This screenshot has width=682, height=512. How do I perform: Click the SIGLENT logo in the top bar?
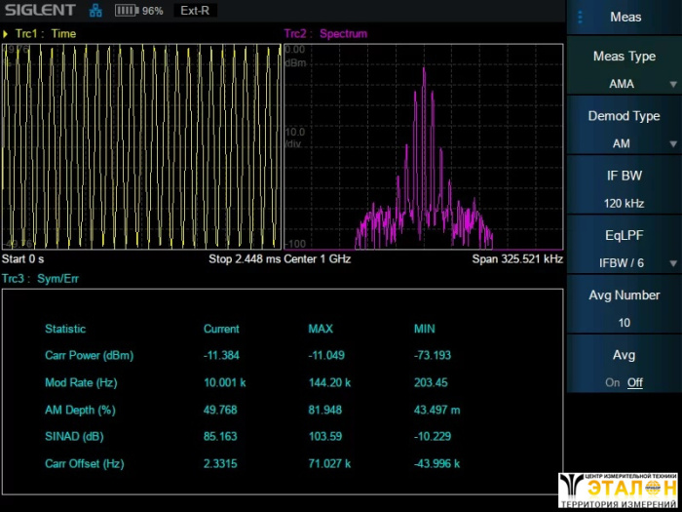[40, 11]
